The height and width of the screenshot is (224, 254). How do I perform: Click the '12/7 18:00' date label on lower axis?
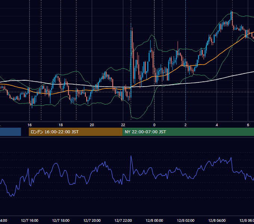[x=61, y=221]
